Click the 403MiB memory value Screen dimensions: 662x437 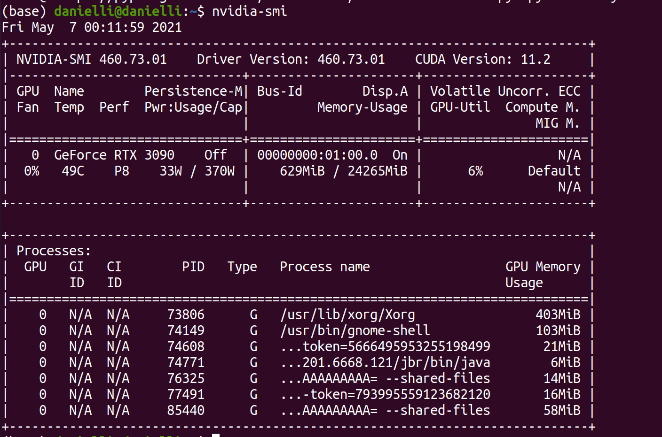(558, 314)
